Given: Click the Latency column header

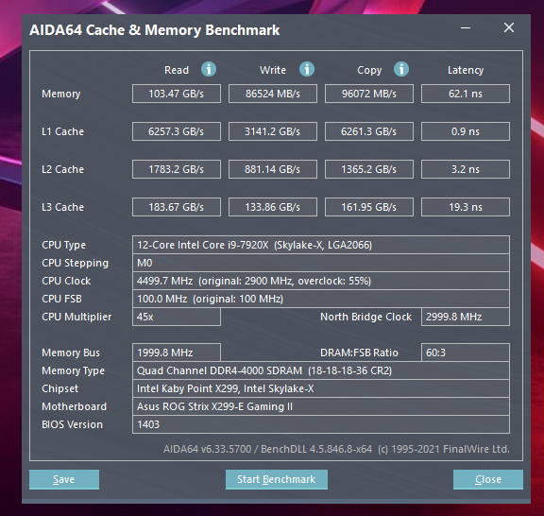Looking at the screenshot, I should click(x=466, y=71).
